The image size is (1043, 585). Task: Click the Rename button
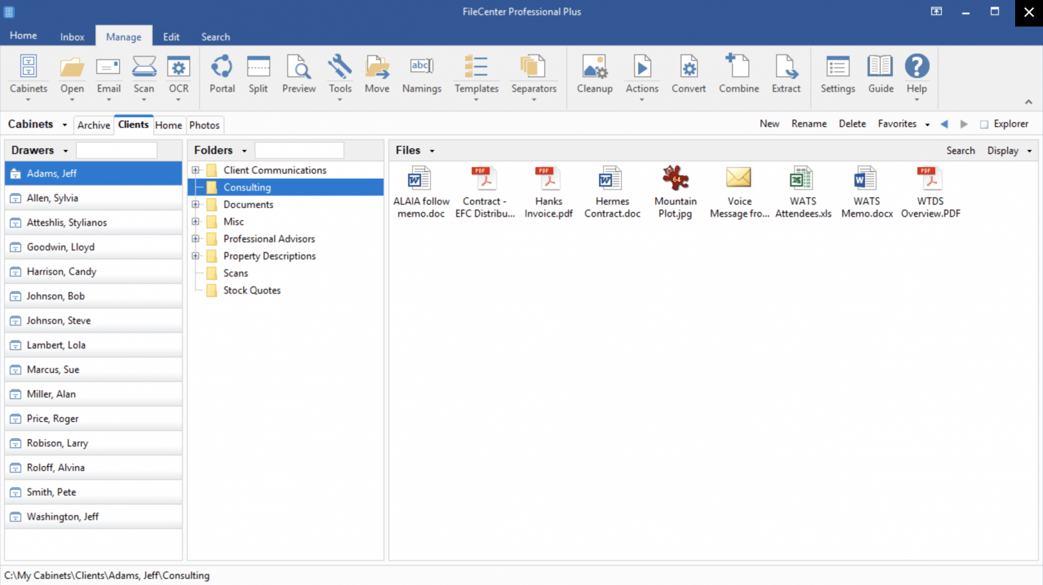pyautogui.click(x=809, y=124)
